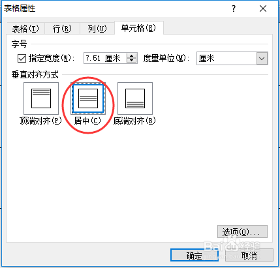Open the 厘米 measurement unit combo box
The image size is (280, 268).
pos(232,58)
